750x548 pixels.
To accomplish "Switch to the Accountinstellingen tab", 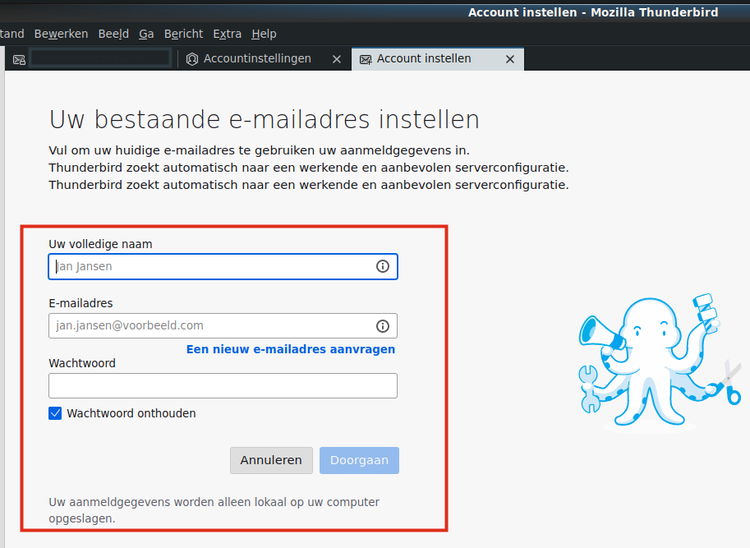I will (x=264, y=59).
